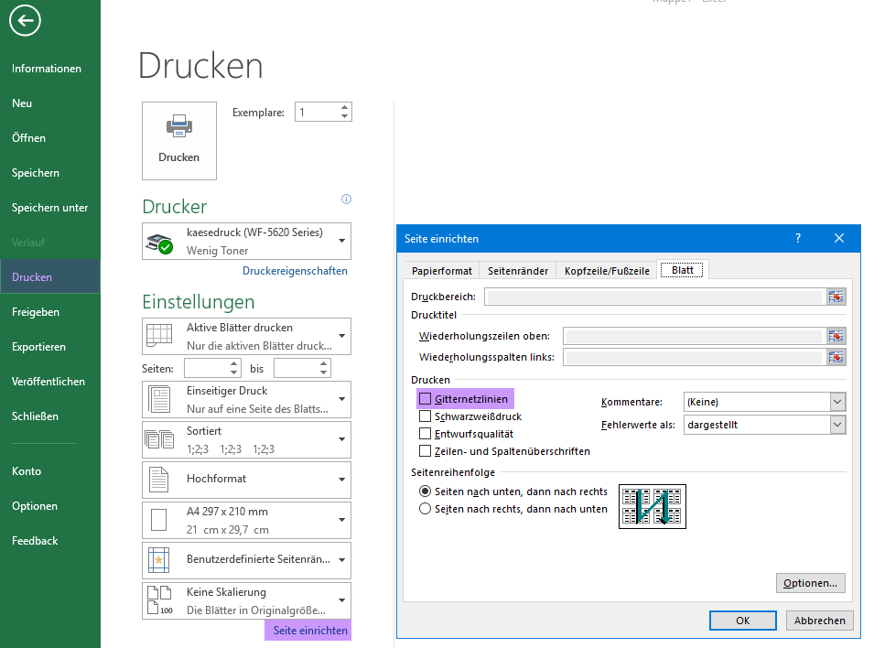The image size is (874, 648).
Task: Open Veröffentlichen in the sidebar
Action: (48, 382)
